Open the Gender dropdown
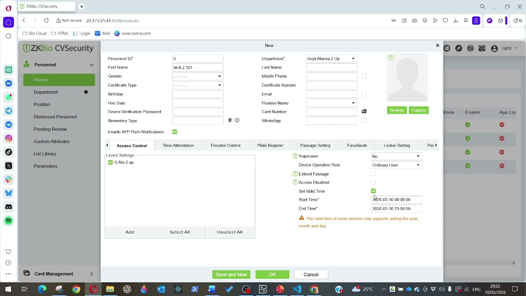 tap(198, 76)
